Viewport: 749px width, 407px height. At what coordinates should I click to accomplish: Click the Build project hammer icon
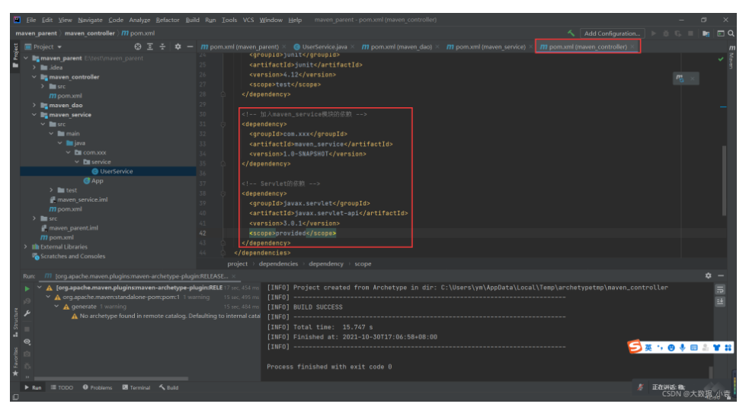click(571, 33)
